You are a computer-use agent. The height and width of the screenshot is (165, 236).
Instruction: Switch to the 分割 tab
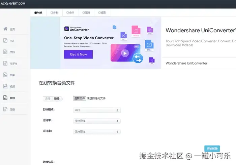(54, 12)
